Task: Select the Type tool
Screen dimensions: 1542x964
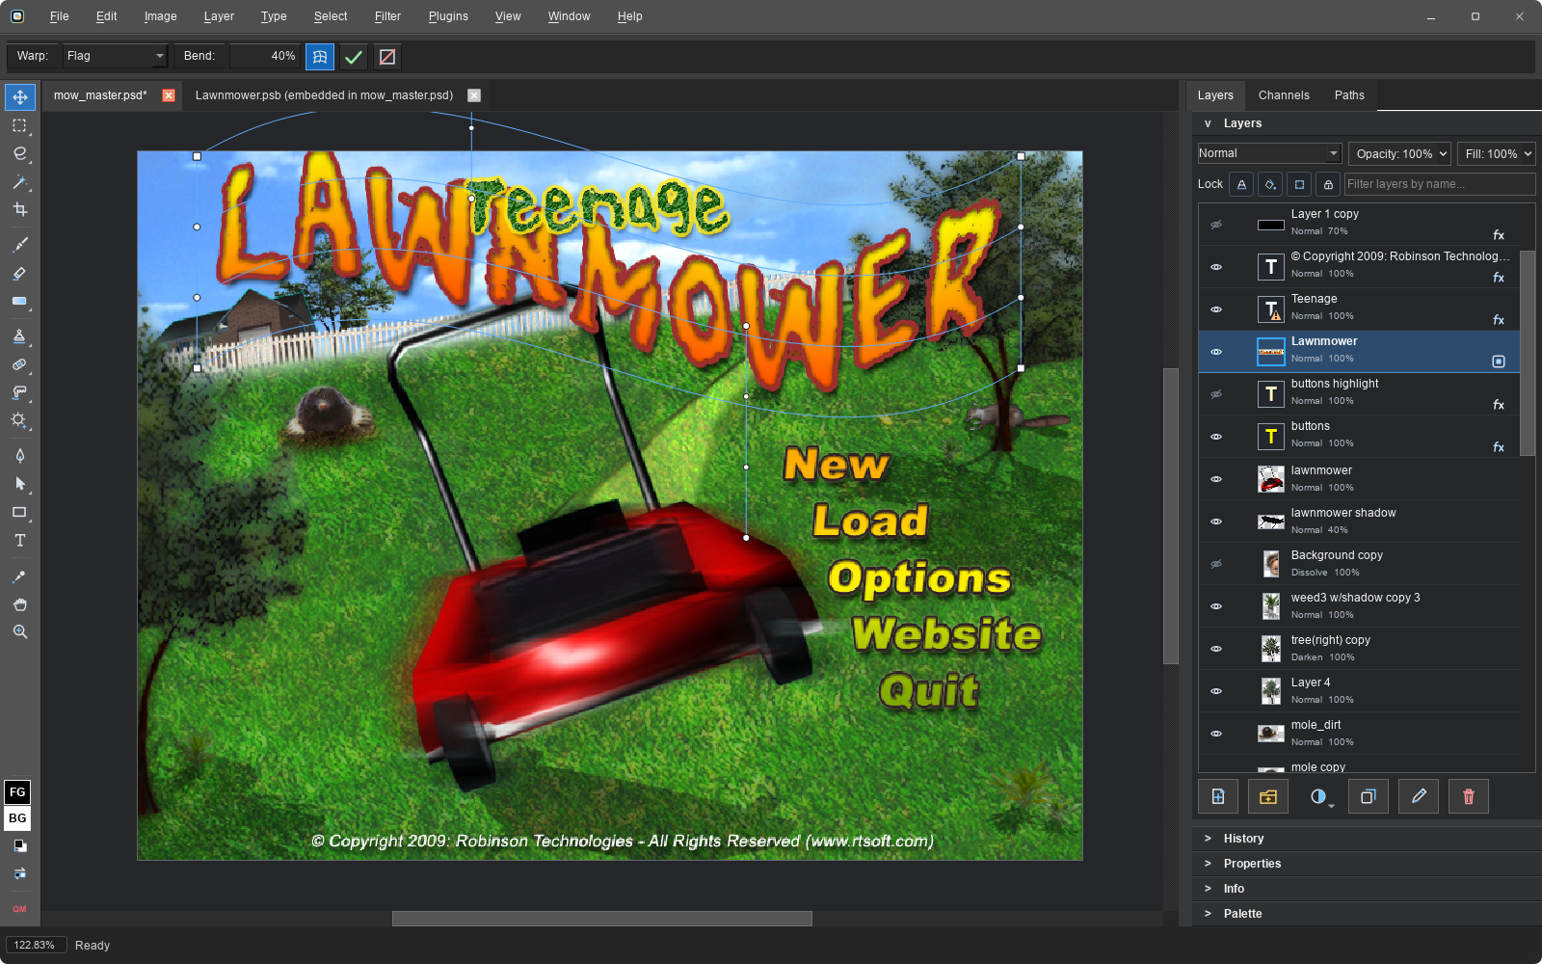Action: click(19, 541)
